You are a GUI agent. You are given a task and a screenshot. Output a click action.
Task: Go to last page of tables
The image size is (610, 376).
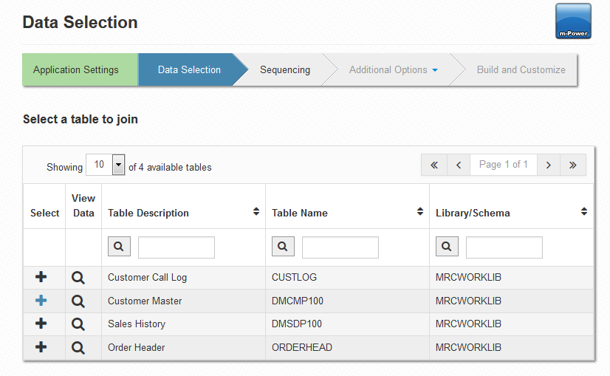[x=572, y=165]
